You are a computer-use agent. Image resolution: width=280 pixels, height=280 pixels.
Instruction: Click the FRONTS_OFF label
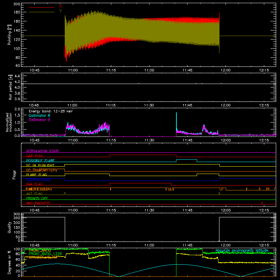coord(37,198)
